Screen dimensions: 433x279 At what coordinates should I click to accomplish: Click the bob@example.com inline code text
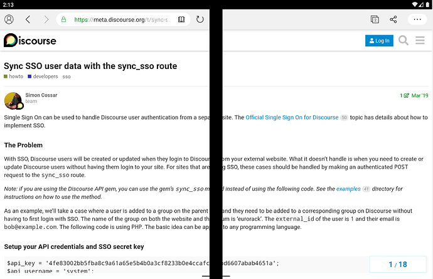click(x=30, y=227)
